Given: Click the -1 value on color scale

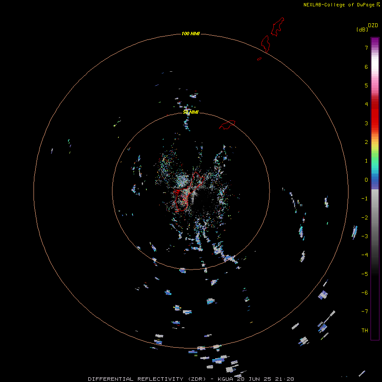Looking at the screenshot, I should pos(365,199).
